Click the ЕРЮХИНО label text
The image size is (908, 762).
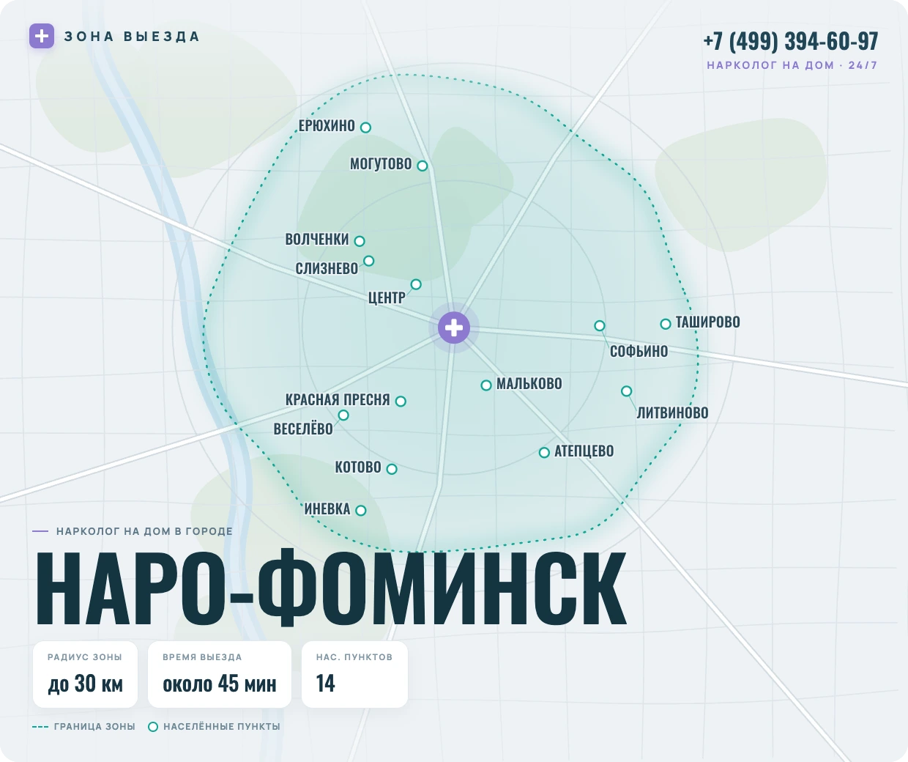(x=327, y=126)
